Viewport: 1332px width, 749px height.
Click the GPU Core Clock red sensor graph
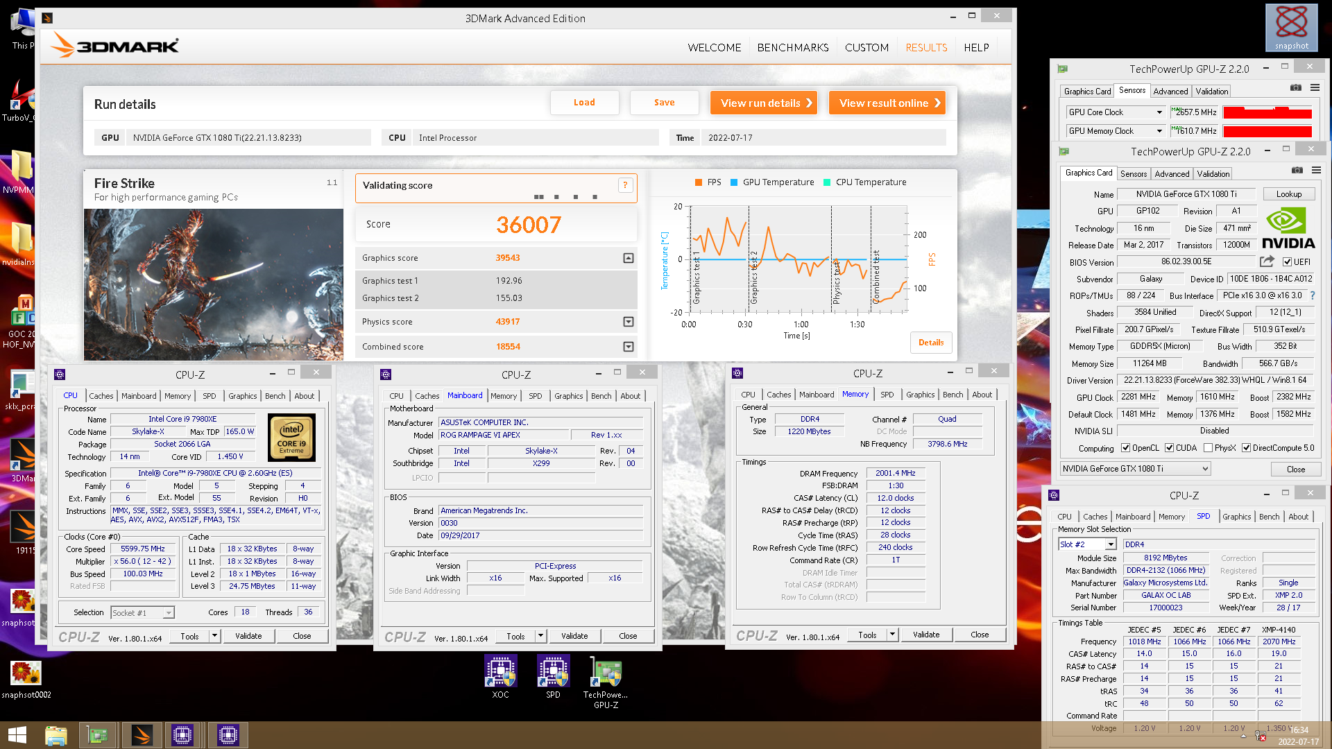tap(1267, 112)
